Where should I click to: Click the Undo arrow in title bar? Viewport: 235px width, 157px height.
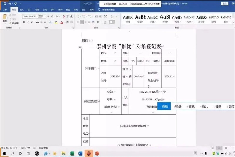point(10,4)
